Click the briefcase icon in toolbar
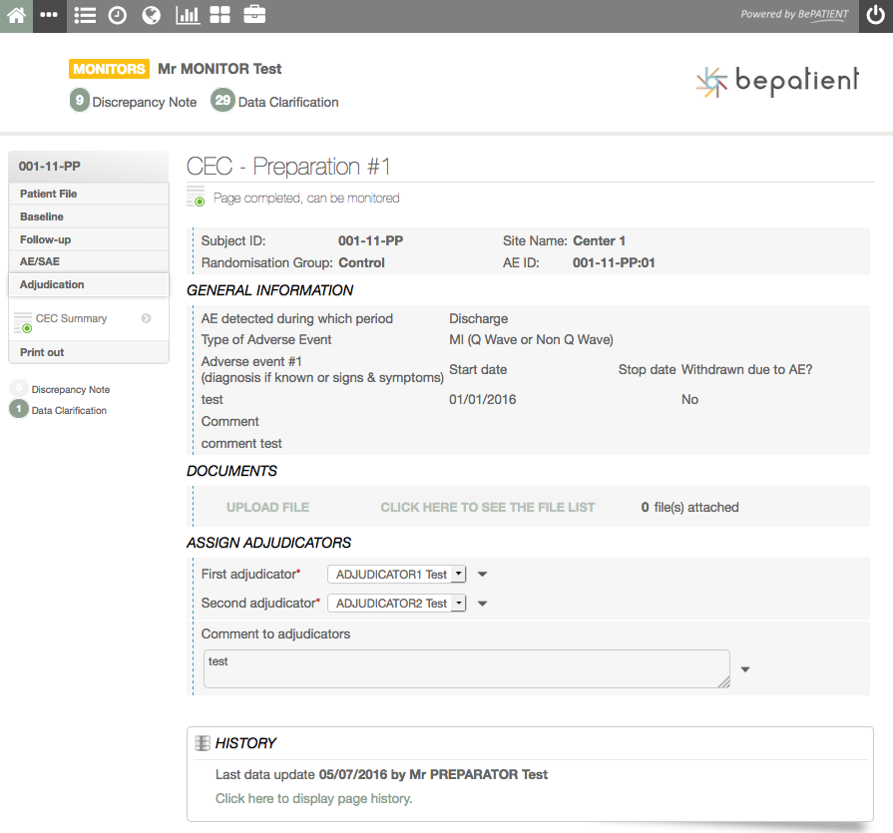 pos(254,15)
